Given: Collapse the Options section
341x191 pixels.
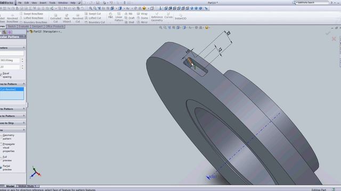Looking at the screenshot, I should pos(23,130).
